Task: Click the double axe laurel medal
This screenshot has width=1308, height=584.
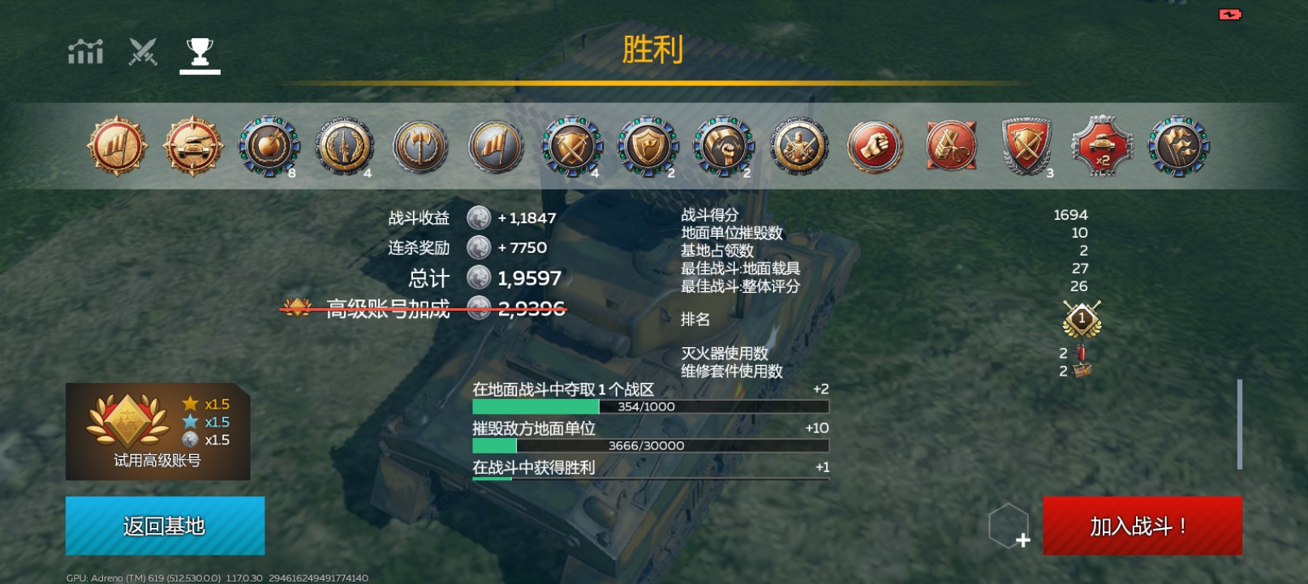Action: pos(420,147)
